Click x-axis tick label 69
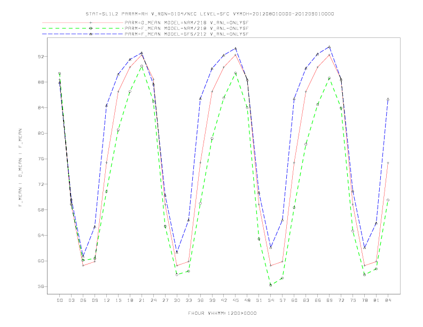The width and height of the screenshot is (423, 327). [330, 300]
